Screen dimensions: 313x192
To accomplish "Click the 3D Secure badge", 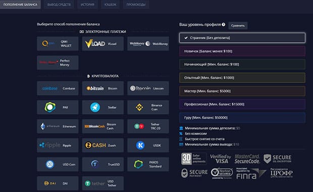I will click(x=194, y=159).
